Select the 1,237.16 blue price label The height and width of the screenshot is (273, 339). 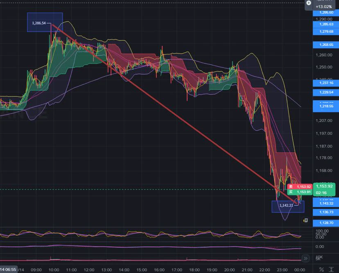pyautogui.click(x=326, y=83)
